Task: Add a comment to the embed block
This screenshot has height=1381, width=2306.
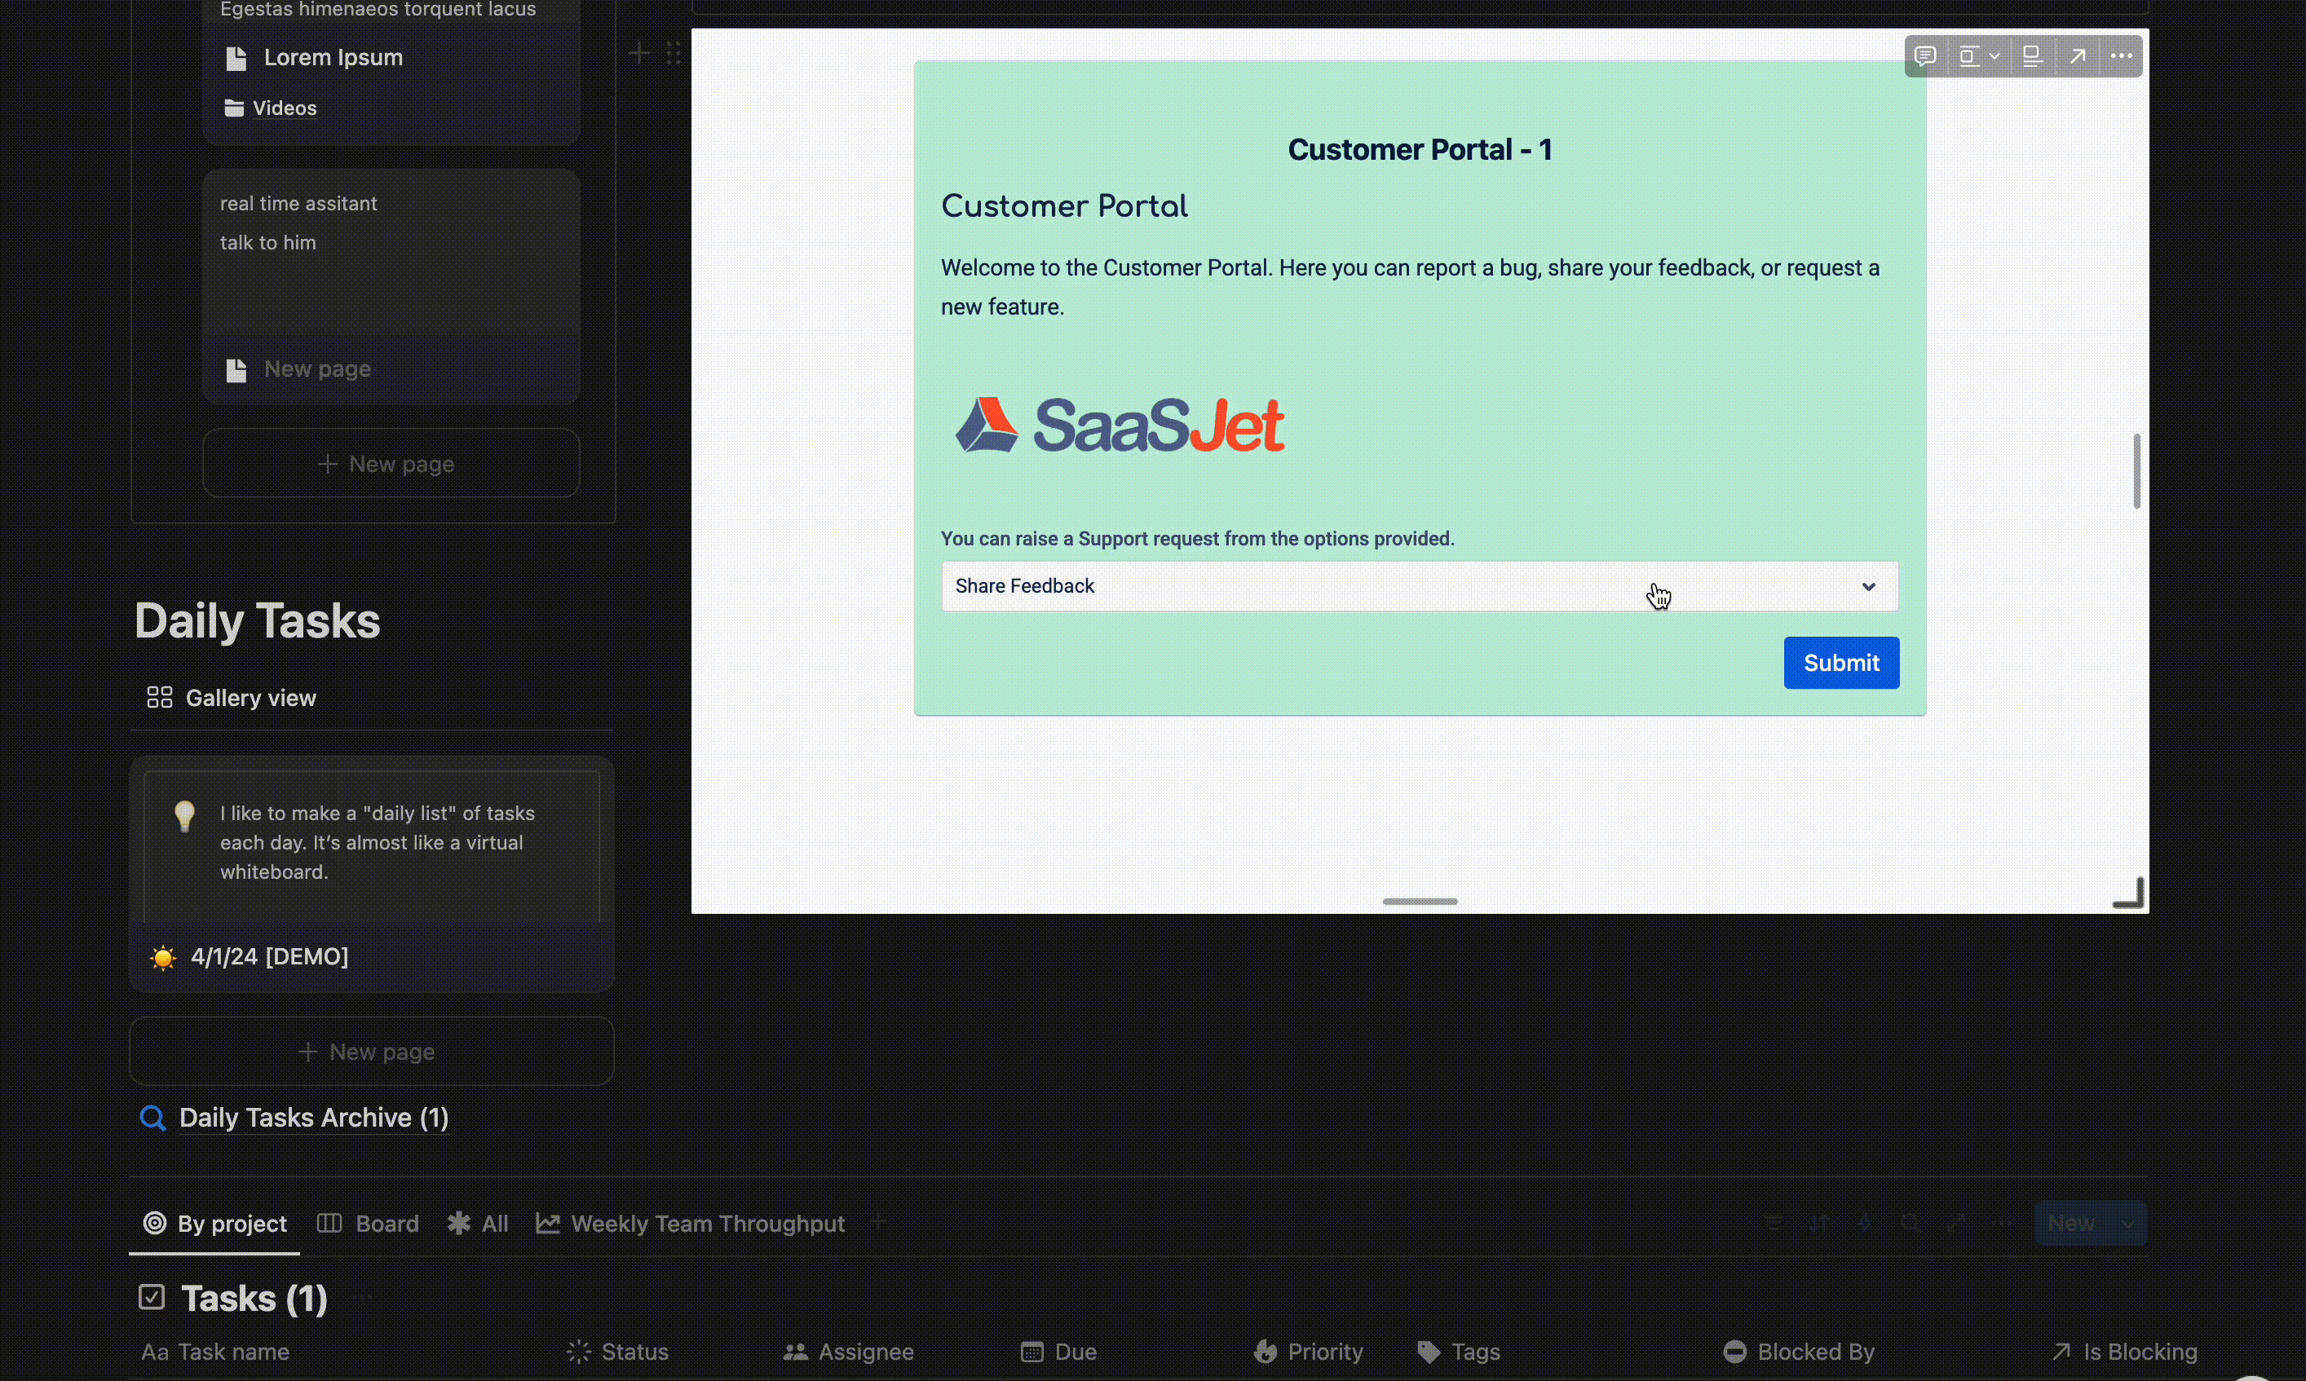Action: pyautogui.click(x=1925, y=55)
